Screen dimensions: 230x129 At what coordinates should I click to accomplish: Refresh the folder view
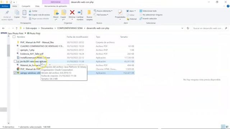coord(188,28)
